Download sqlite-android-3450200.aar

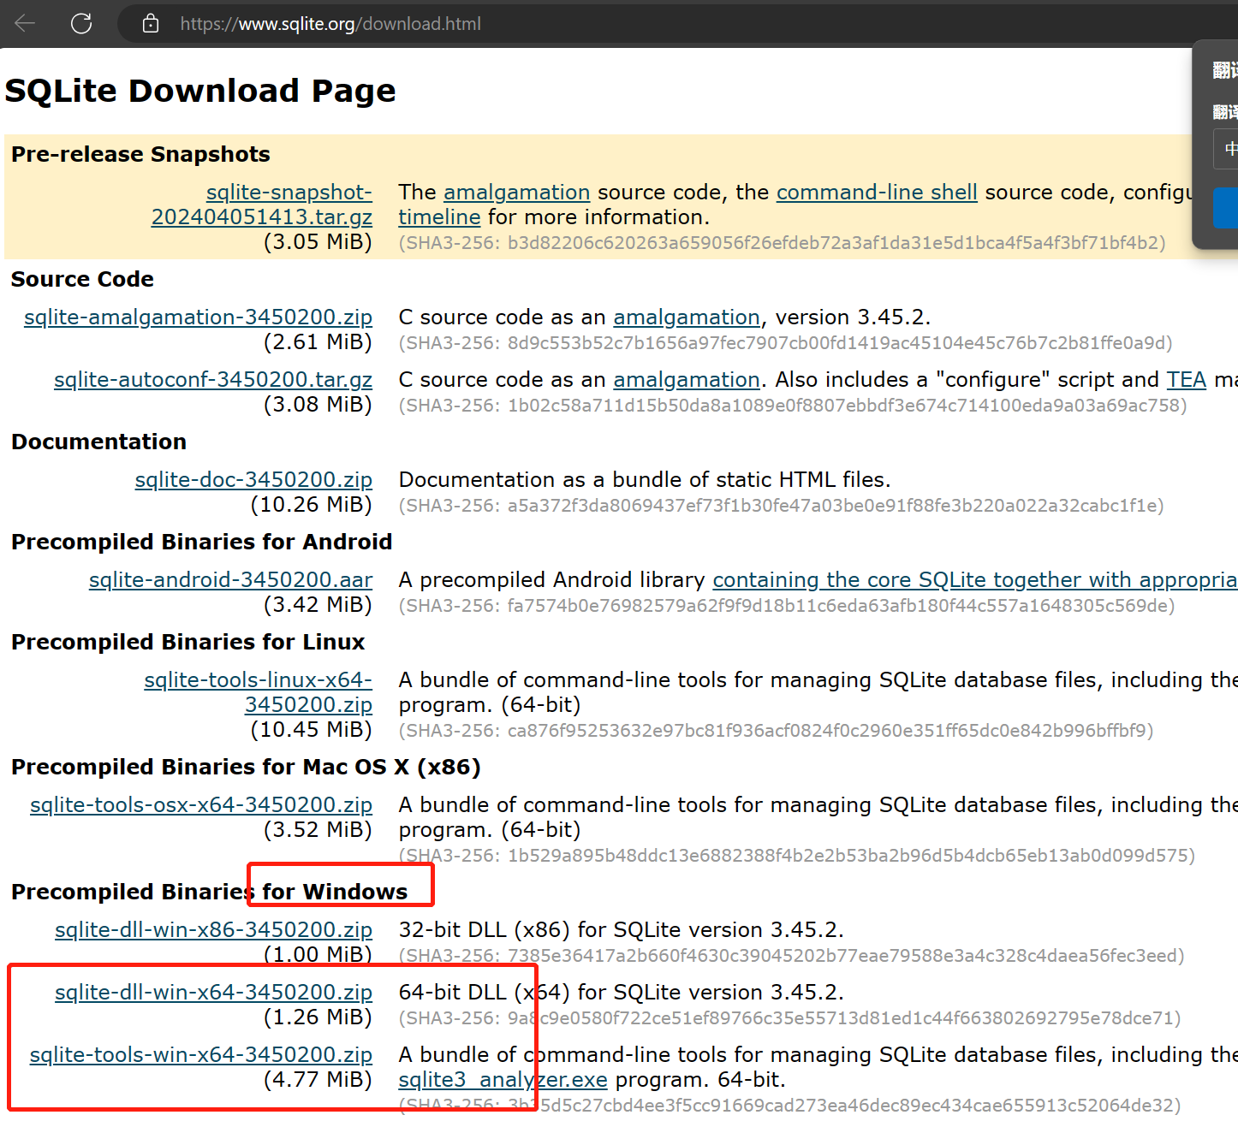(x=230, y=579)
